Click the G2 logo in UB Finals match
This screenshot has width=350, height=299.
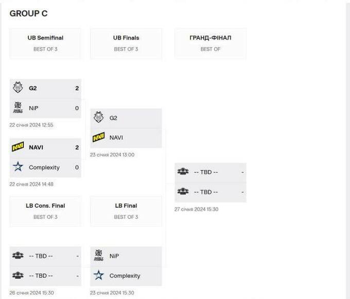coord(99,118)
